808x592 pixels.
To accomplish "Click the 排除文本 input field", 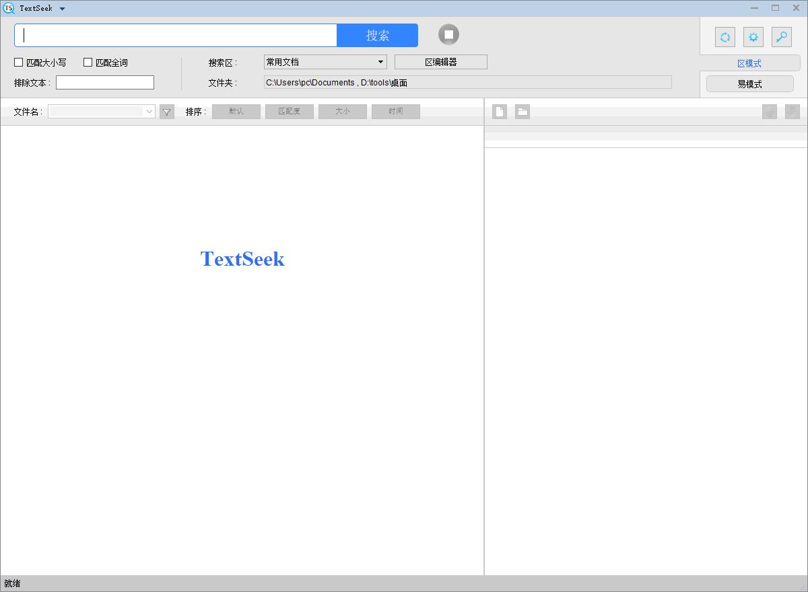I will point(105,82).
